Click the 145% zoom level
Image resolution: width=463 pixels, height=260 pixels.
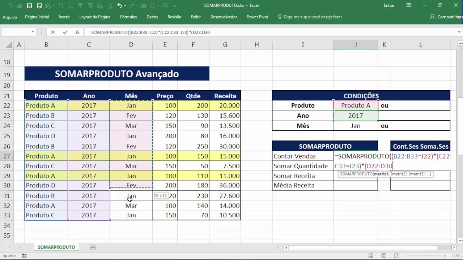click(x=456, y=256)
